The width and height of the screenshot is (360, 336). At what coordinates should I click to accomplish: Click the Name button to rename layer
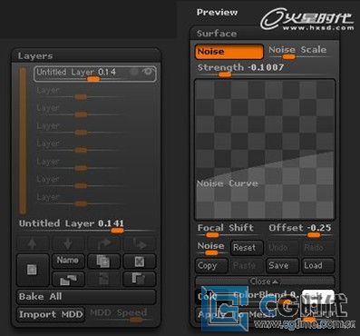pos(68,262)
